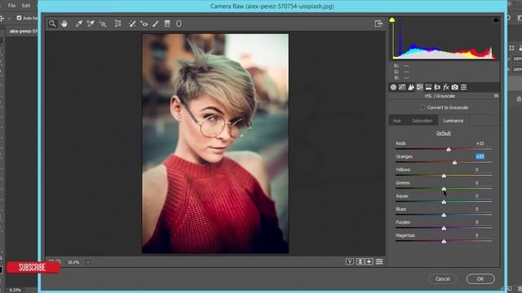Open the Lens Corrections panel icon
The height and width of the screenshot is (293, 522).
pos(437,87)
